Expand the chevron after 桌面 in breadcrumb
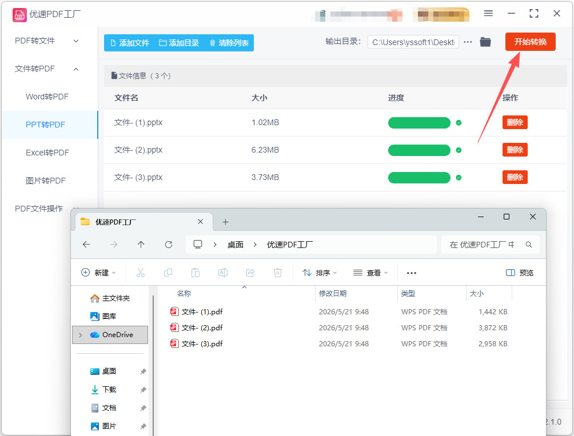 255,245
